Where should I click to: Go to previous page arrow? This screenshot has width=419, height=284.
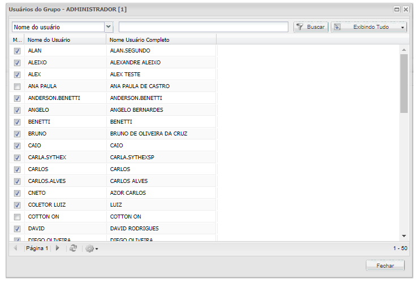point(15,248)
